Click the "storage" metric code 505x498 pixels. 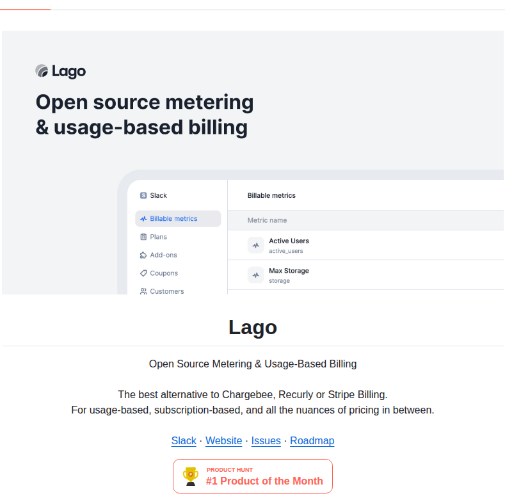pos(279,281)
